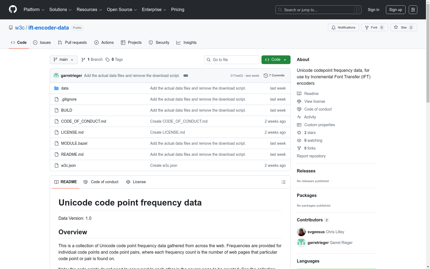This screenshot has width=430, height=269.
Task: Click the Star icon
Action: 396,27
